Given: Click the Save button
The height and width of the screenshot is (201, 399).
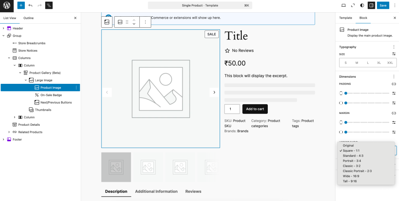Looking at the screenshot, I should click(383, 5).
